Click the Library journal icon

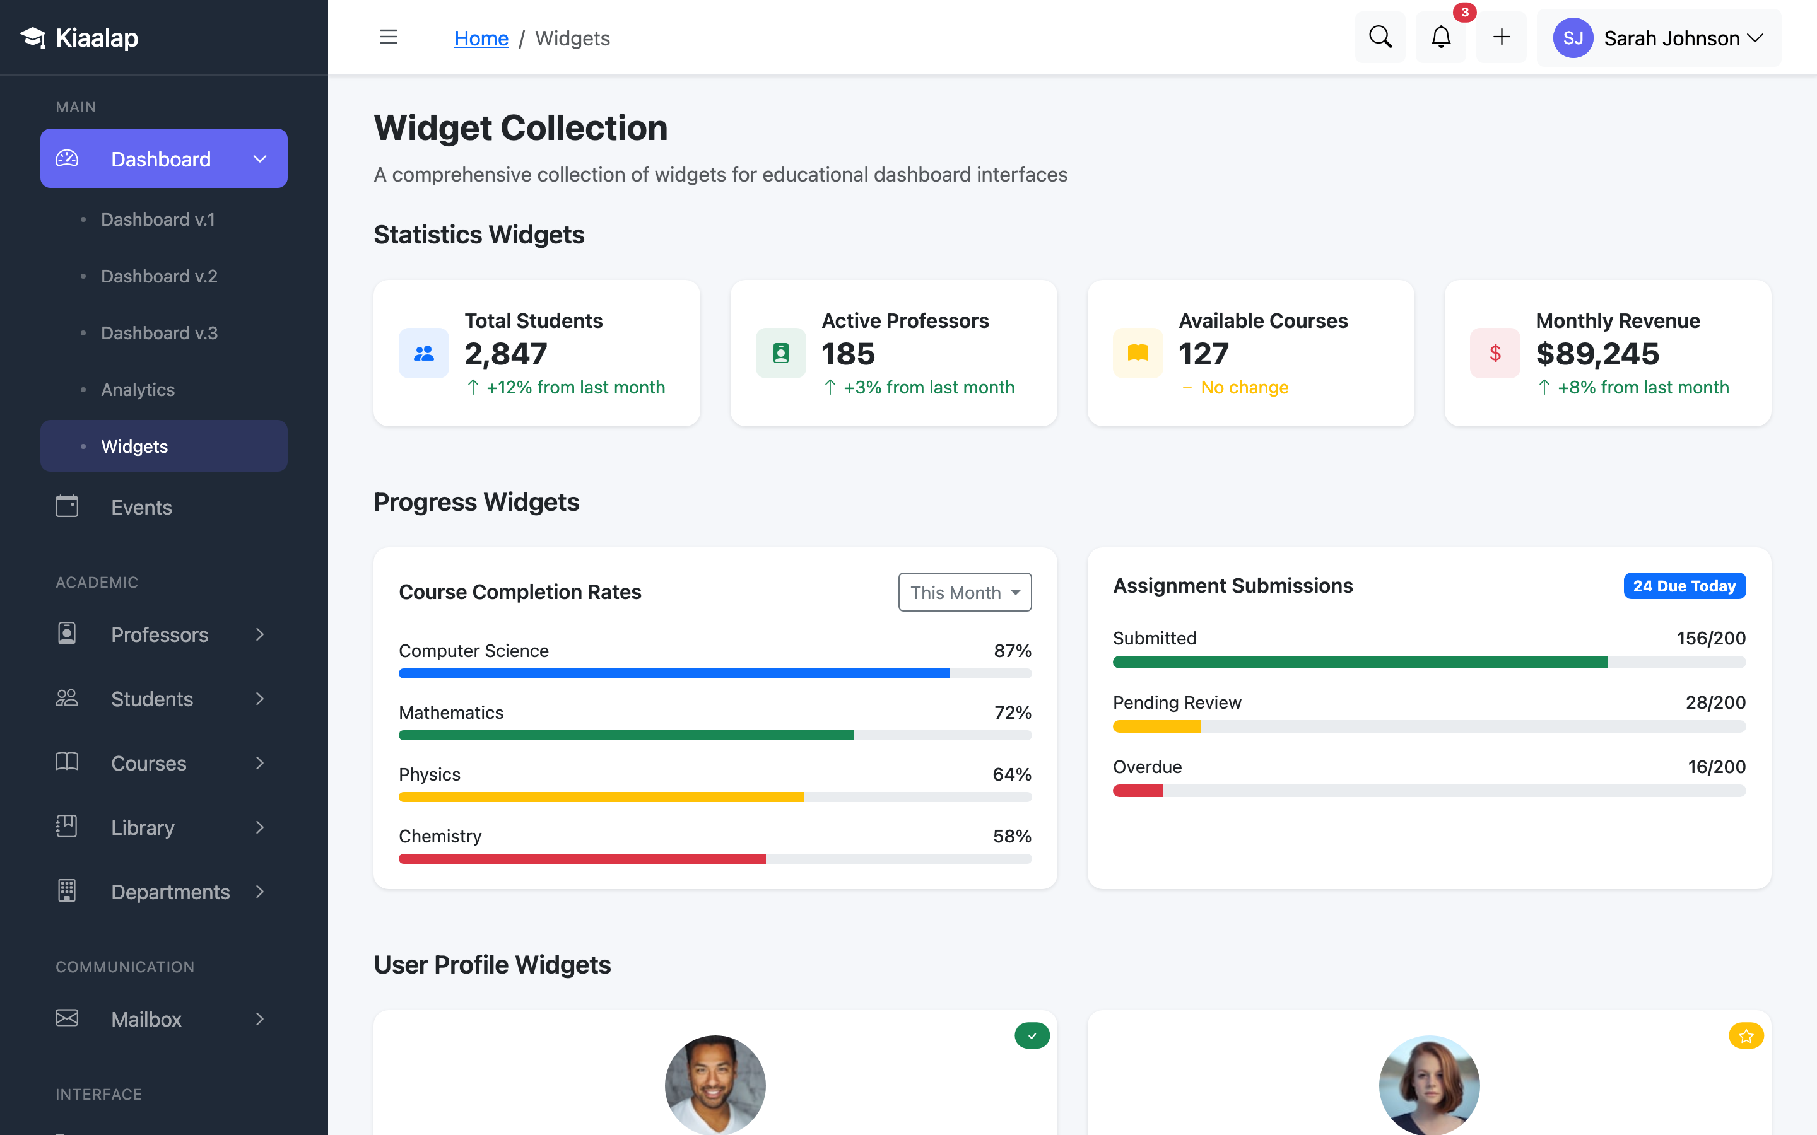point(67,827)
